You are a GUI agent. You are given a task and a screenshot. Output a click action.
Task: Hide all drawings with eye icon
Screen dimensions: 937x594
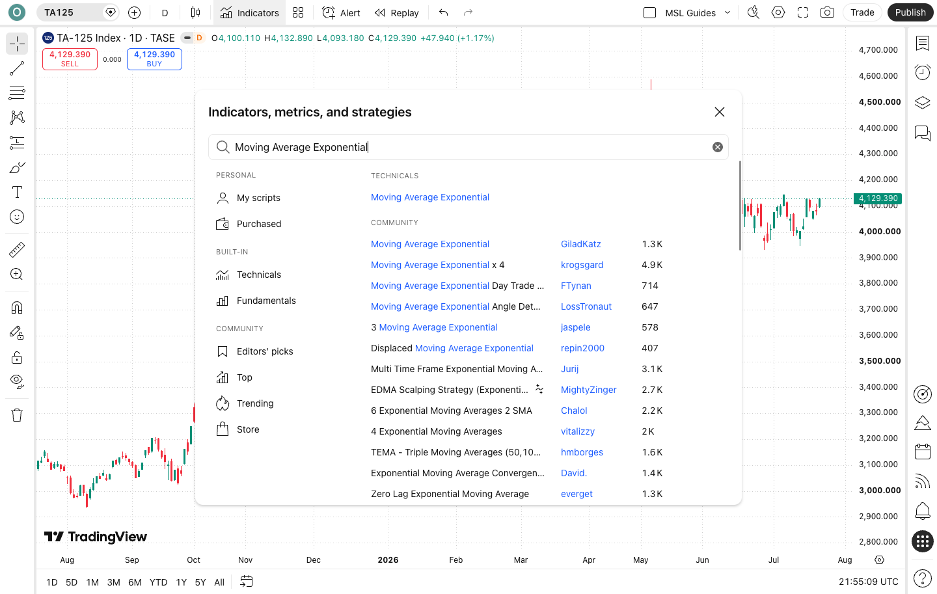[x=17, y=382]
